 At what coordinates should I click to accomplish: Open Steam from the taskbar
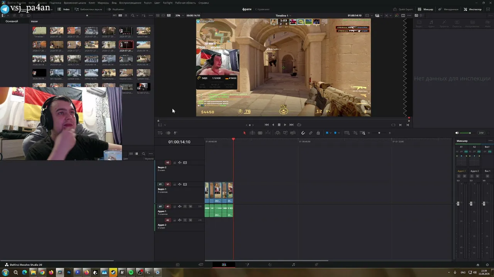[113, 272]
